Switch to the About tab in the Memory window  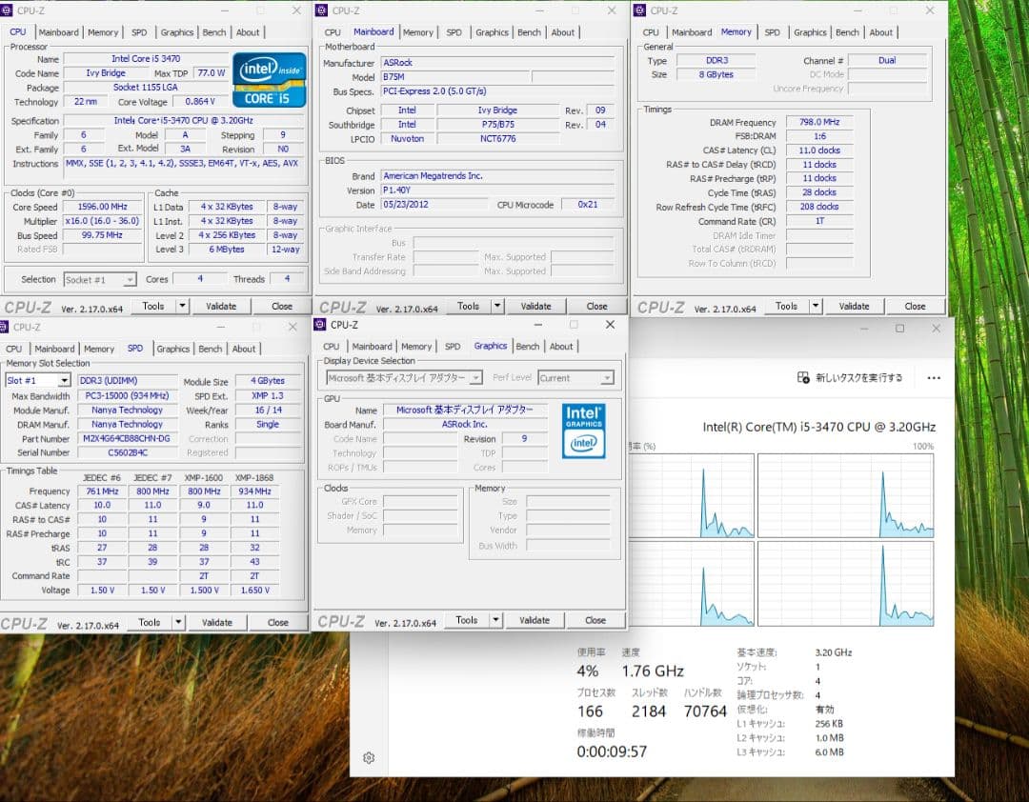(881, 31)
